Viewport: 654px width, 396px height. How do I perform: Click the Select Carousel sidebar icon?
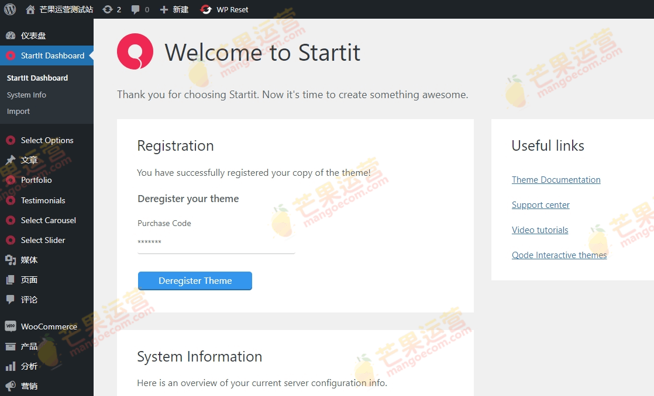[x=9, y=220]
